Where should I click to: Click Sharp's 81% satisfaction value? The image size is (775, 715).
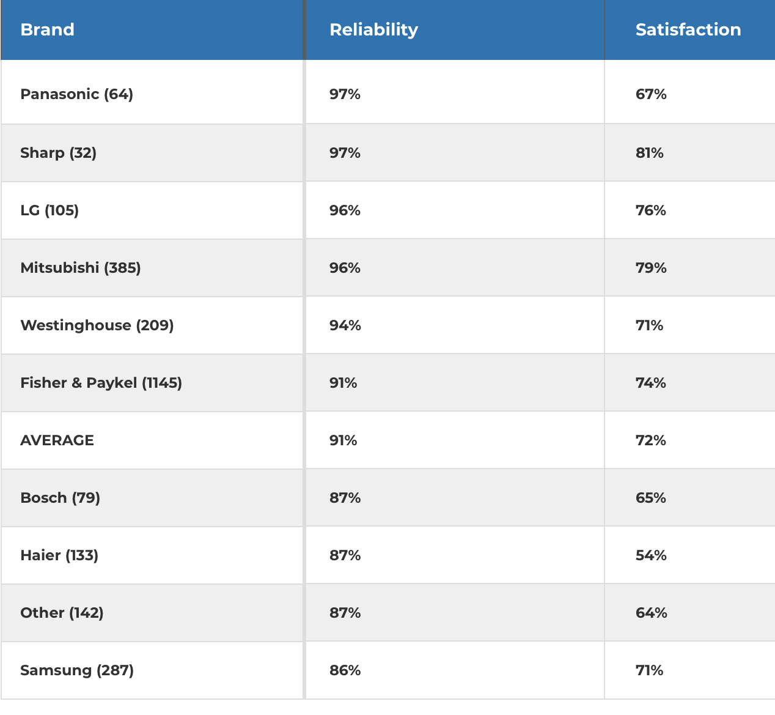pos(649,153)
